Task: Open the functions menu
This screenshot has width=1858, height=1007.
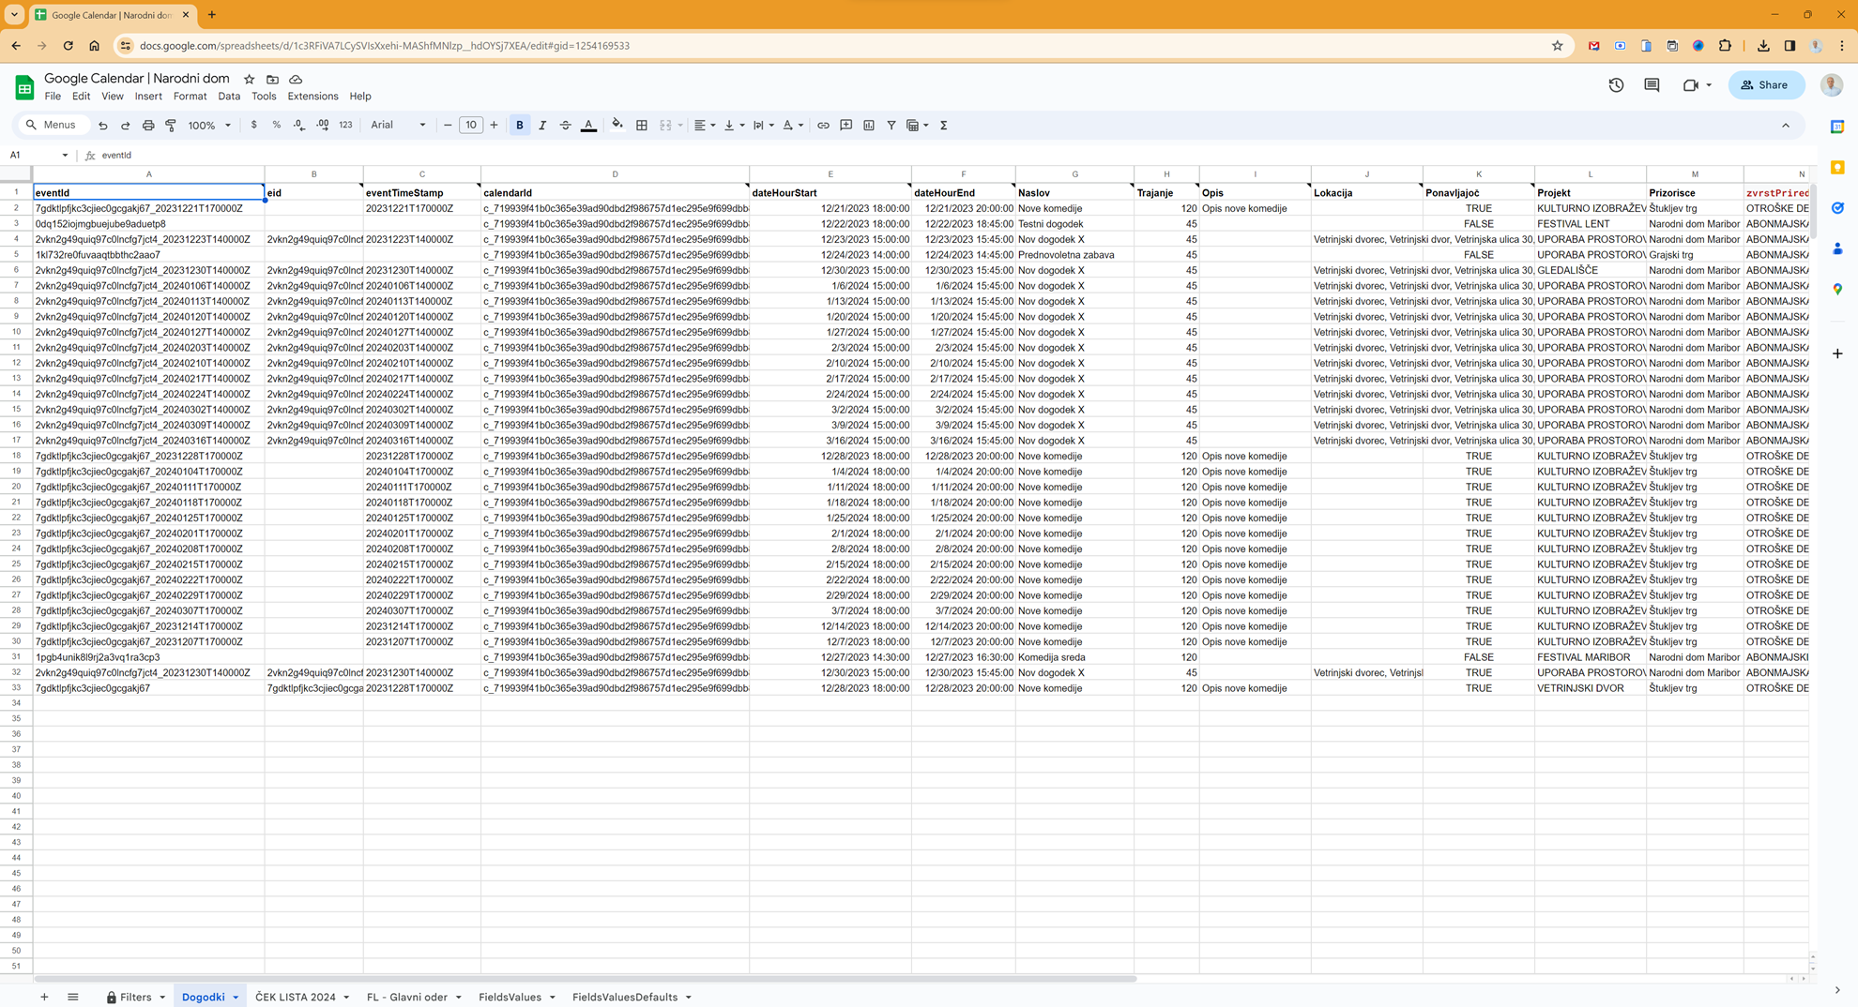Action: [x=944, y=126]
